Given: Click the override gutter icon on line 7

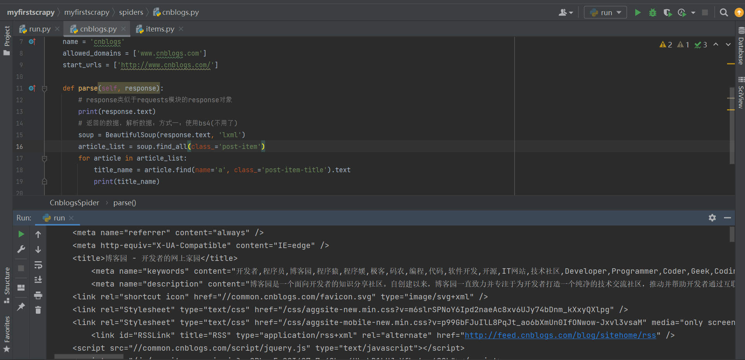Looking at the screenshot, I should tap(32, 42).
